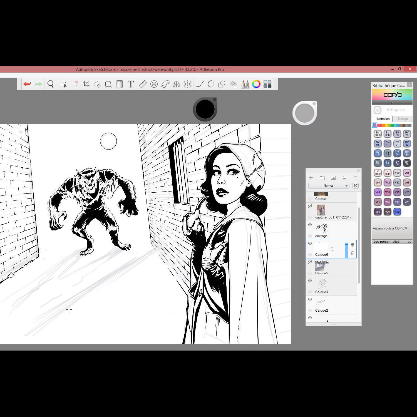Enable the Perspective Guides tool

(x=176, y=84)
